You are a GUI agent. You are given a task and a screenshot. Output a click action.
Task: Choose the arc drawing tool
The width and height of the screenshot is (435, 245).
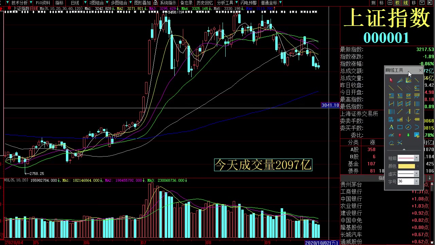pos(417,127)
